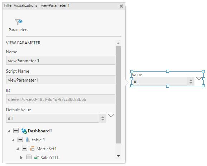Close the Filter Visualizations dialog
Viewport: 207px width, 166px height.
[121, 6]
